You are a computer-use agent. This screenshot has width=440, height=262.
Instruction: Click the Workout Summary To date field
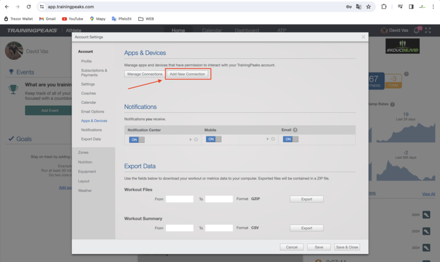219,228
